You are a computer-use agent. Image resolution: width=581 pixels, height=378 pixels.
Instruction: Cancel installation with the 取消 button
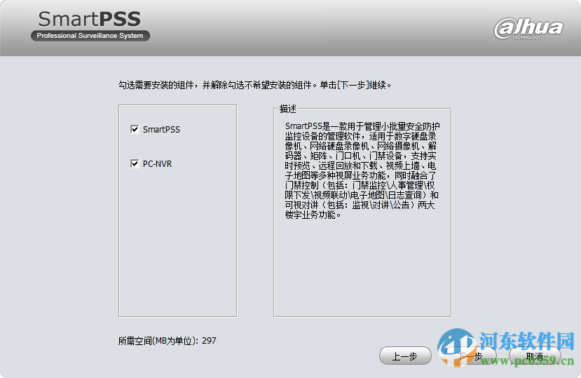(535, 356)
